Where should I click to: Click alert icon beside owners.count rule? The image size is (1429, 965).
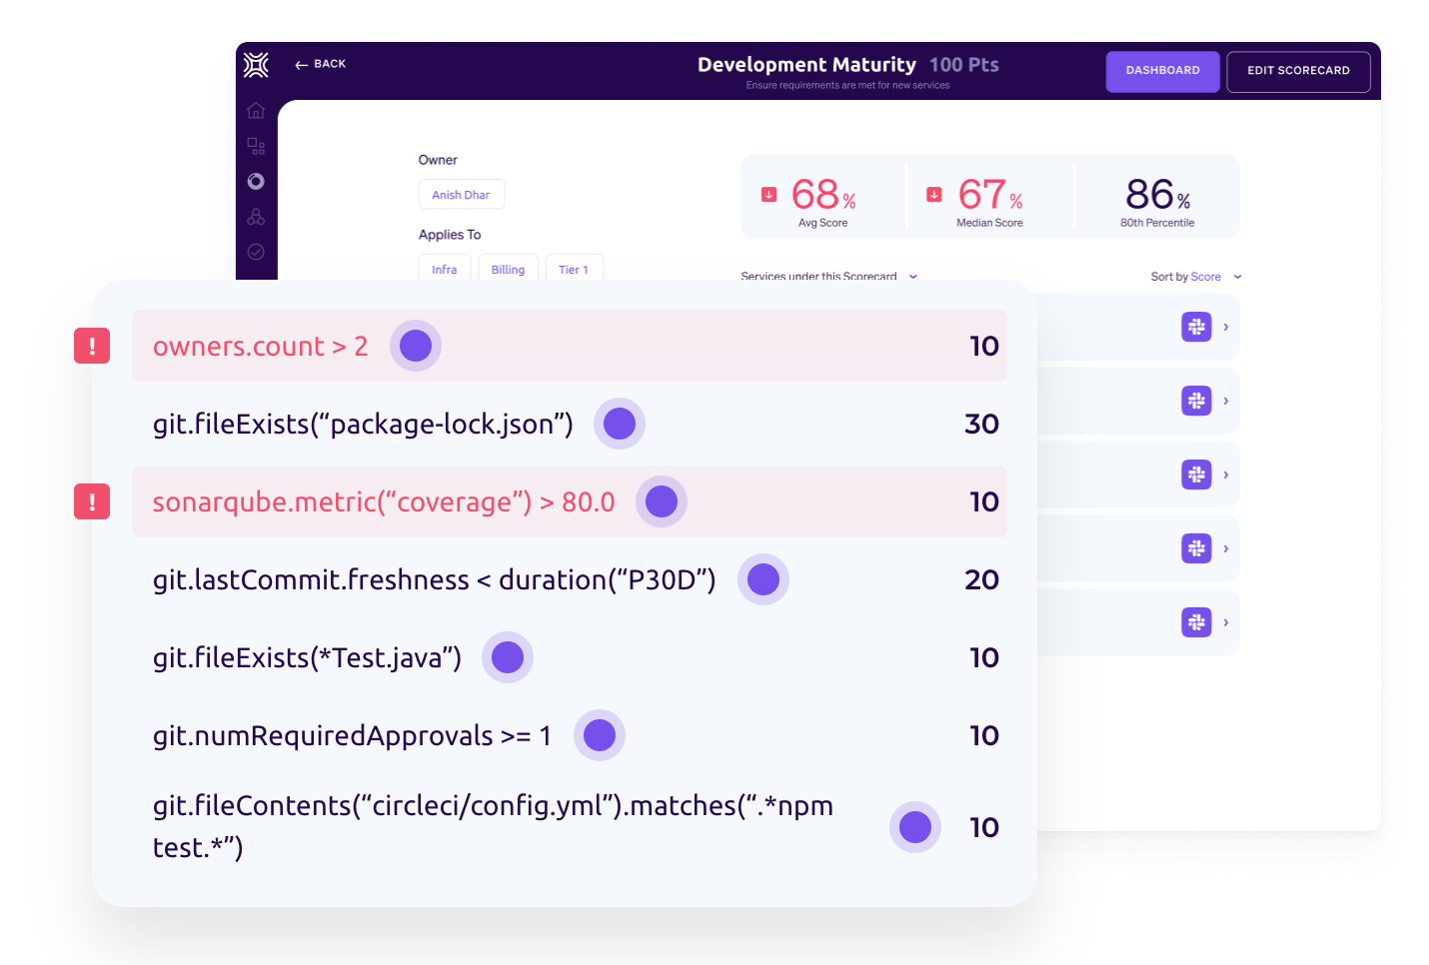coord(92,346)
